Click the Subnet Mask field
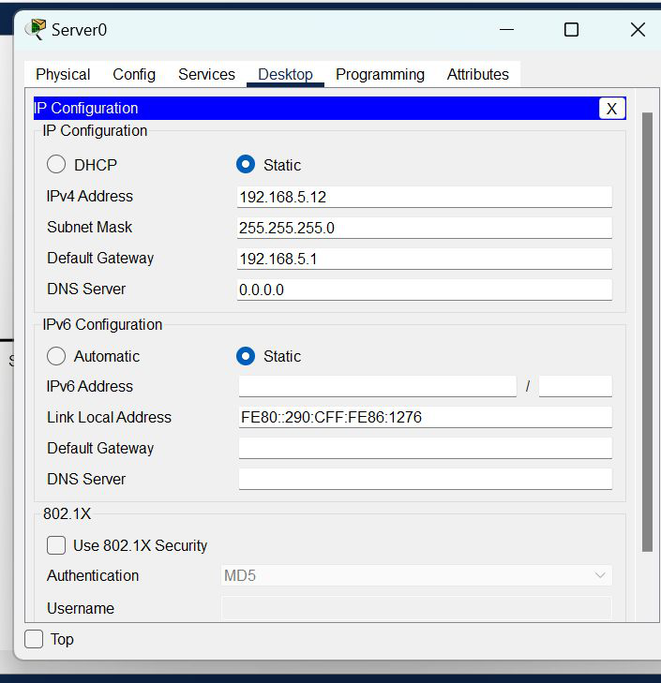This screenshot has width=661, height=683. point(424,228)
